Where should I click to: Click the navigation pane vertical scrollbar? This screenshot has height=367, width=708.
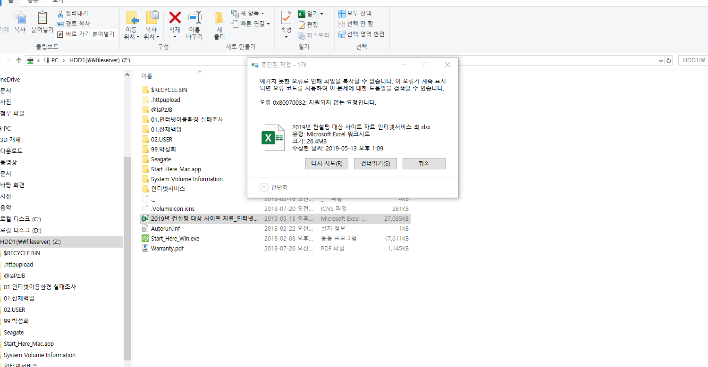127,259
